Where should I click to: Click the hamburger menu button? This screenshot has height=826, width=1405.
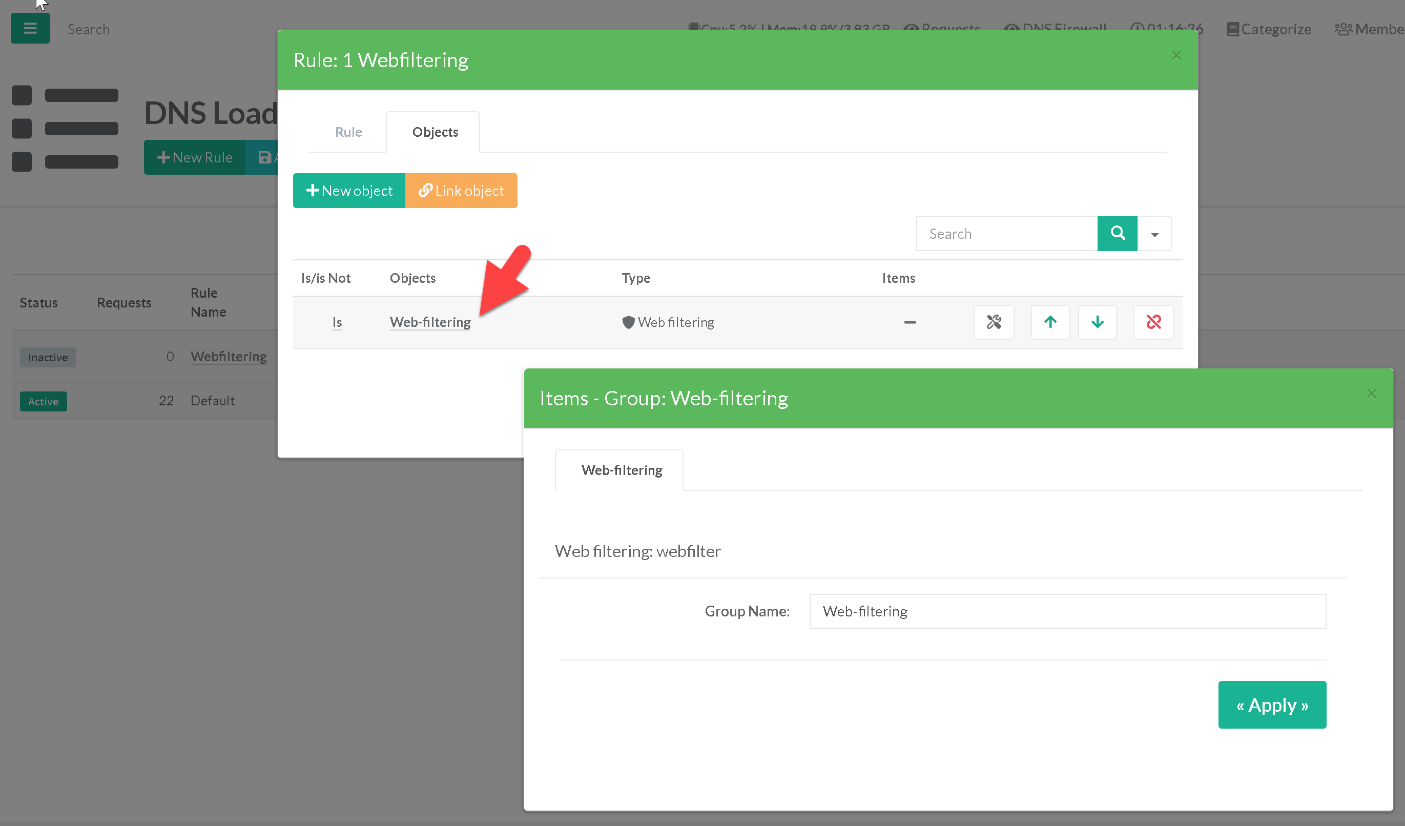30,29
